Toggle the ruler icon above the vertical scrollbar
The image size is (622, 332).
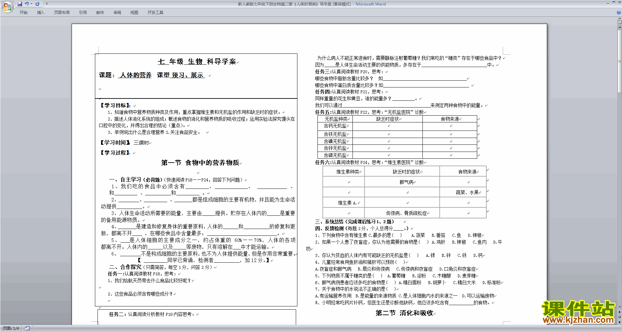point(619,22)
